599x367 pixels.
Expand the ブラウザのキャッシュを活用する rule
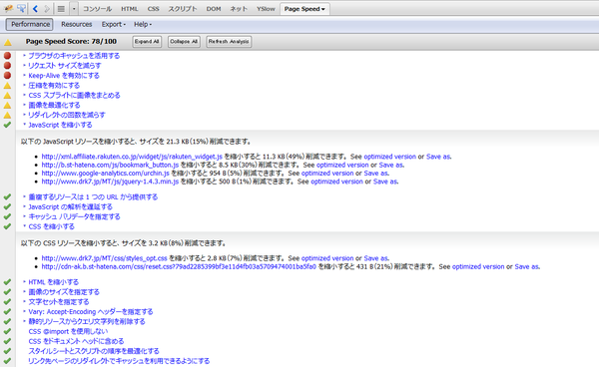[74, 56]
